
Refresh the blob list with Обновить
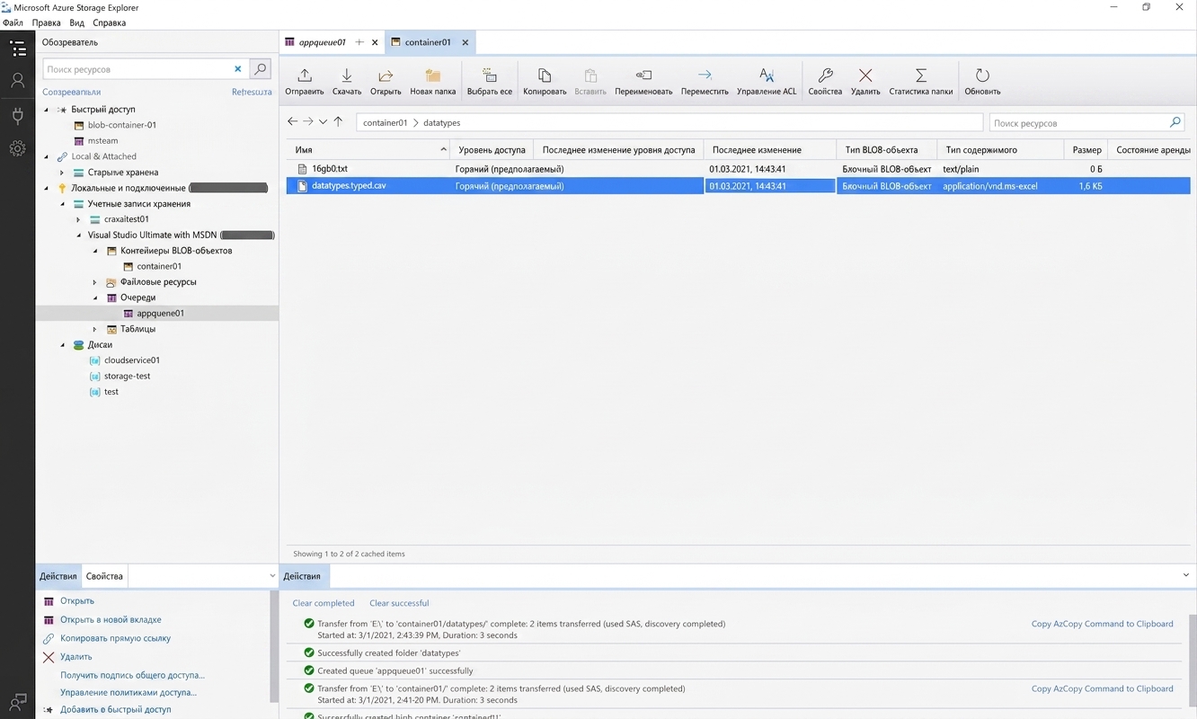(982, 81)
